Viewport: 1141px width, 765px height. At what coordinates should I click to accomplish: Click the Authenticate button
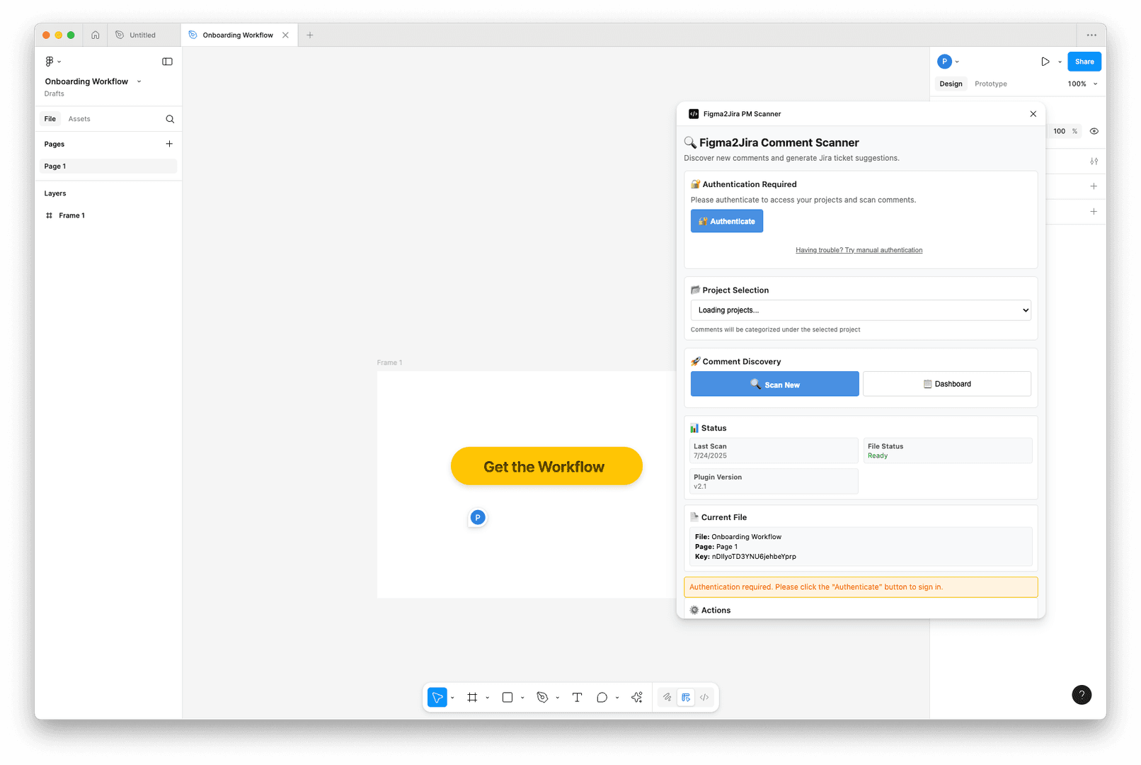pyautogui.click(x=726, y=220)
